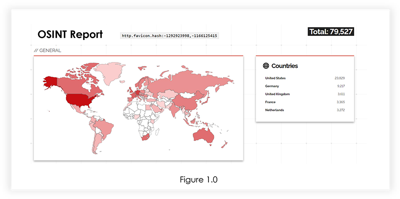The image size is (400, 199).
Task: Select the // GENERAL section label
Action: click(48, 51)
